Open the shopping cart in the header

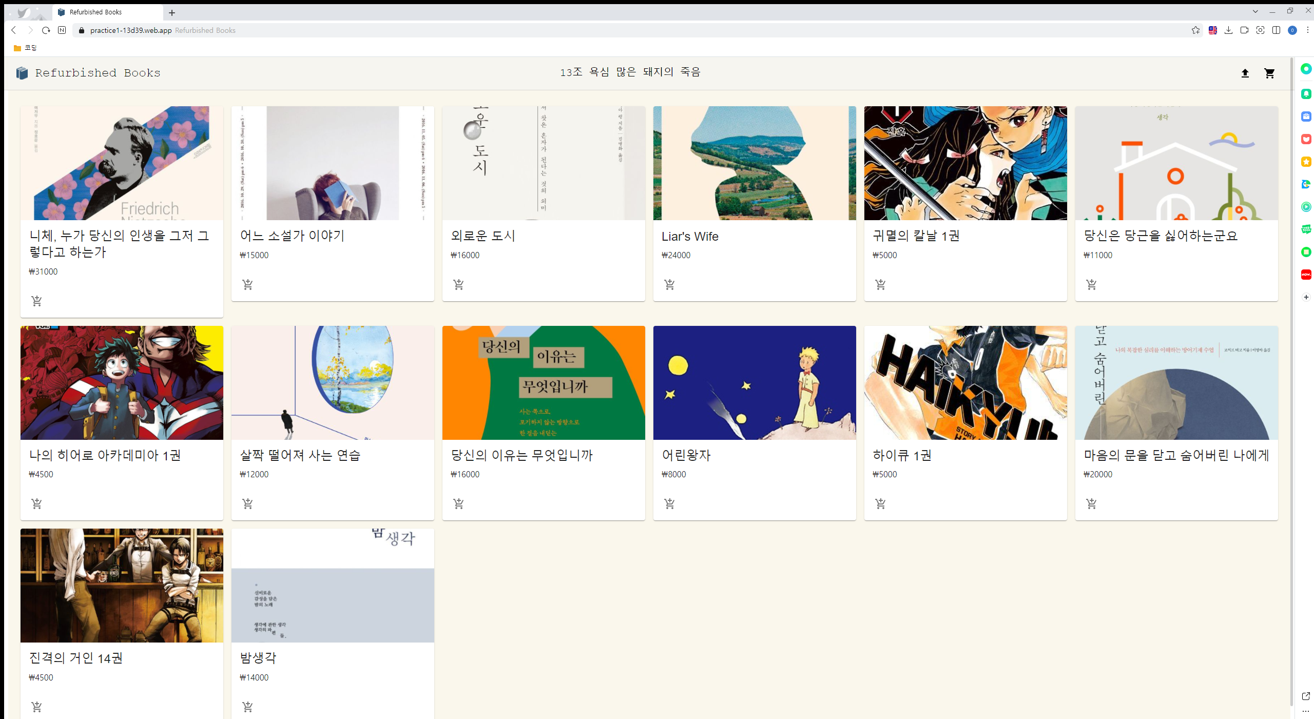(x=1269, y=73)
